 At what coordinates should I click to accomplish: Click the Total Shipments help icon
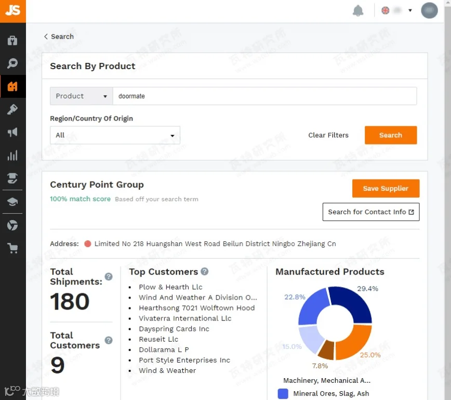coord(109,277)
